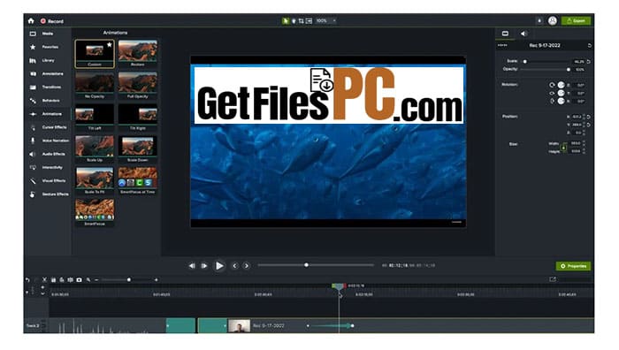This screenshot has height=350, width=619.
Task: Open Gesture Effects hand icon
Action: click(x=33, y=194)
